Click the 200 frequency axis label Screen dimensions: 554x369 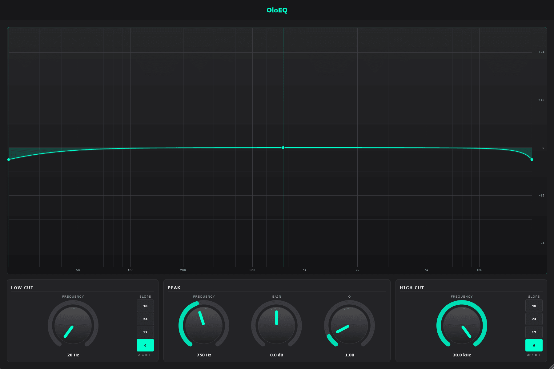coord(183,270)
